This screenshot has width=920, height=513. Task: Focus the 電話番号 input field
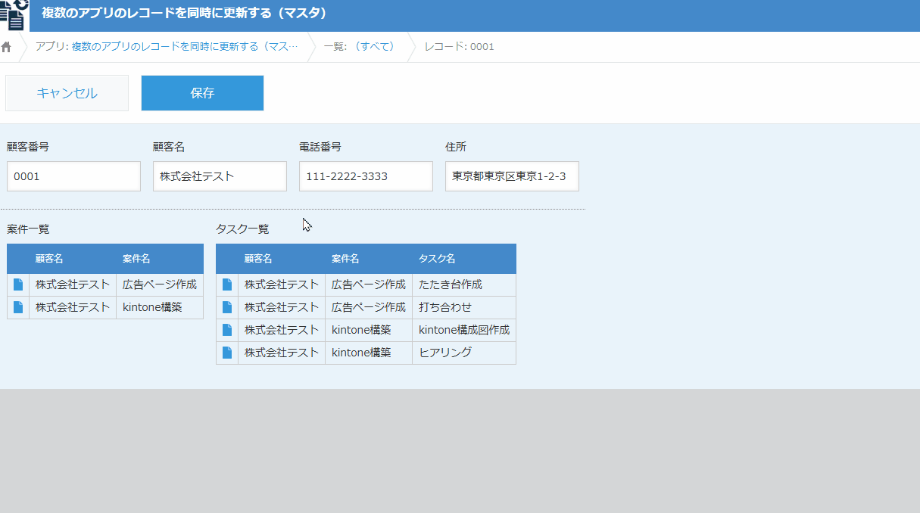pos(366,176)
